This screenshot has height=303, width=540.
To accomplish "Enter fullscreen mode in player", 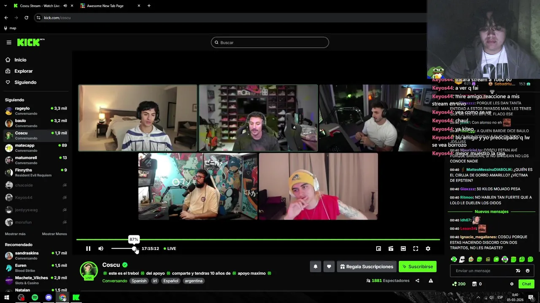I will click(416, 249).
